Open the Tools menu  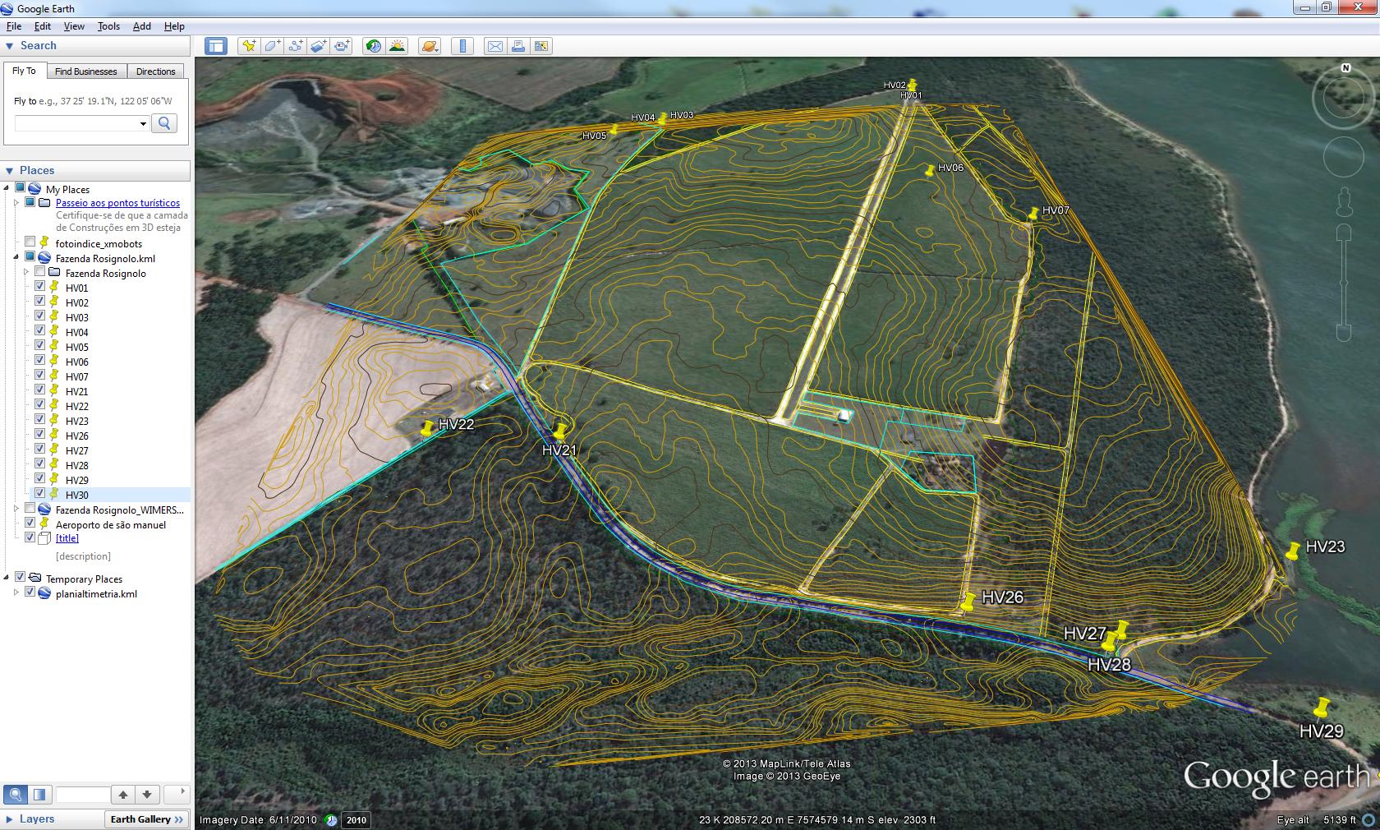(x=108, y=26)
